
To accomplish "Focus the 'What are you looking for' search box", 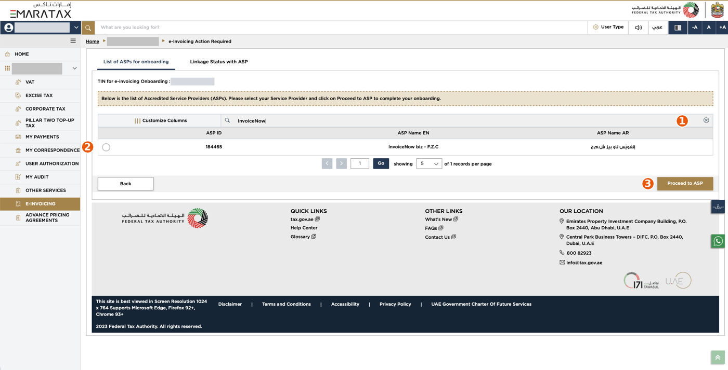I will 341,28.
